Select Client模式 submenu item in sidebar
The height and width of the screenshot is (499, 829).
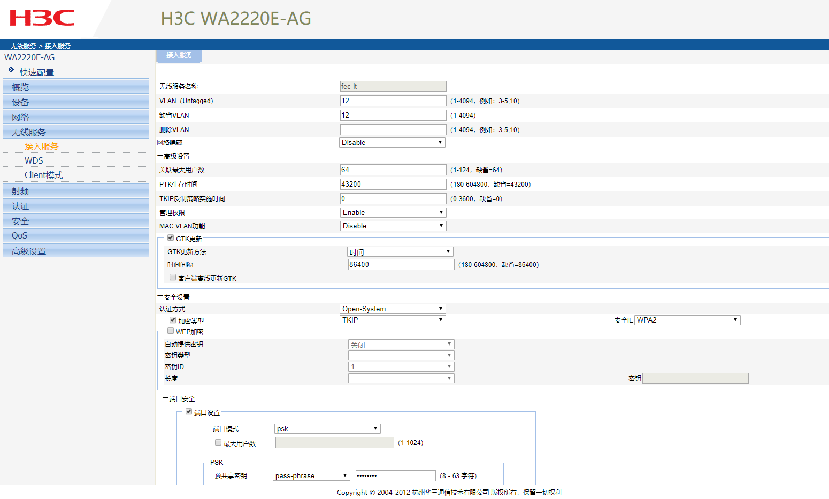(x=43, y=175)
